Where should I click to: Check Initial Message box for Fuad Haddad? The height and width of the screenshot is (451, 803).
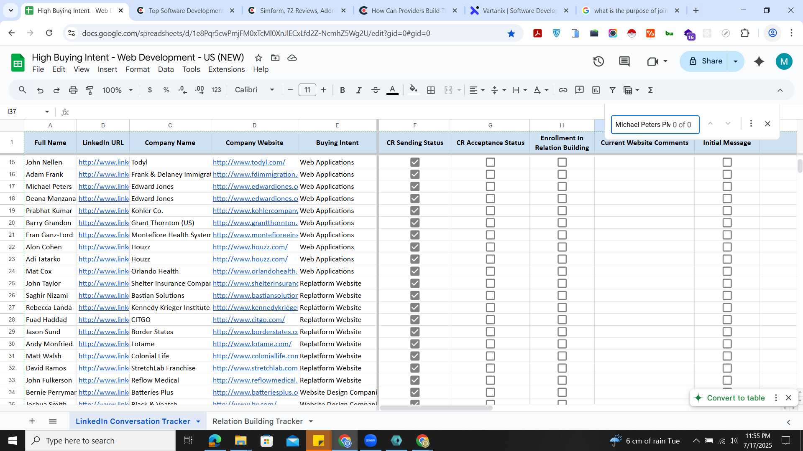click(727, 319)
